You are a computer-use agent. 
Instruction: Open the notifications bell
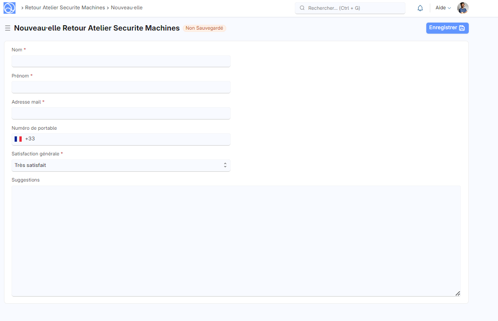tap(420, 8)
